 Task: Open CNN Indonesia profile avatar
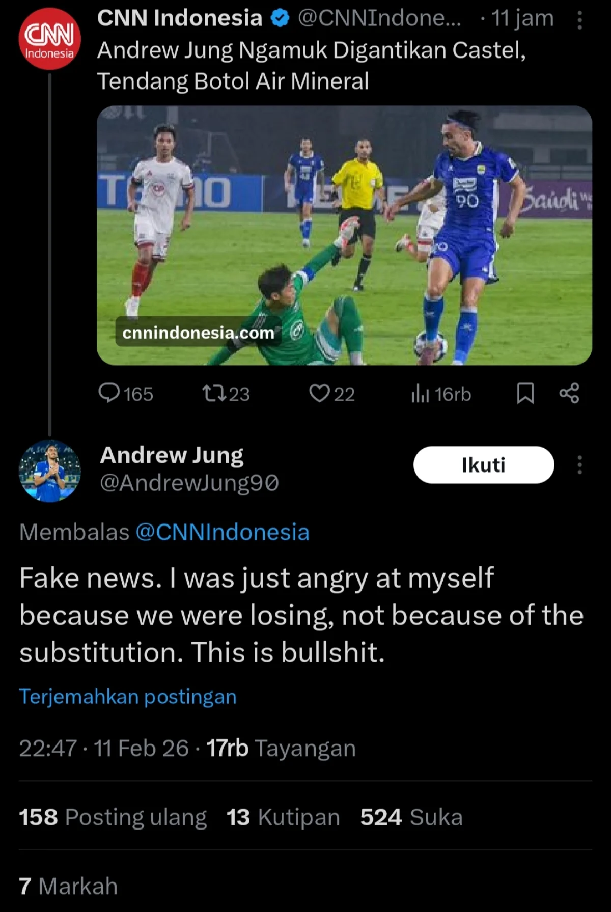(x=49, y=39)
